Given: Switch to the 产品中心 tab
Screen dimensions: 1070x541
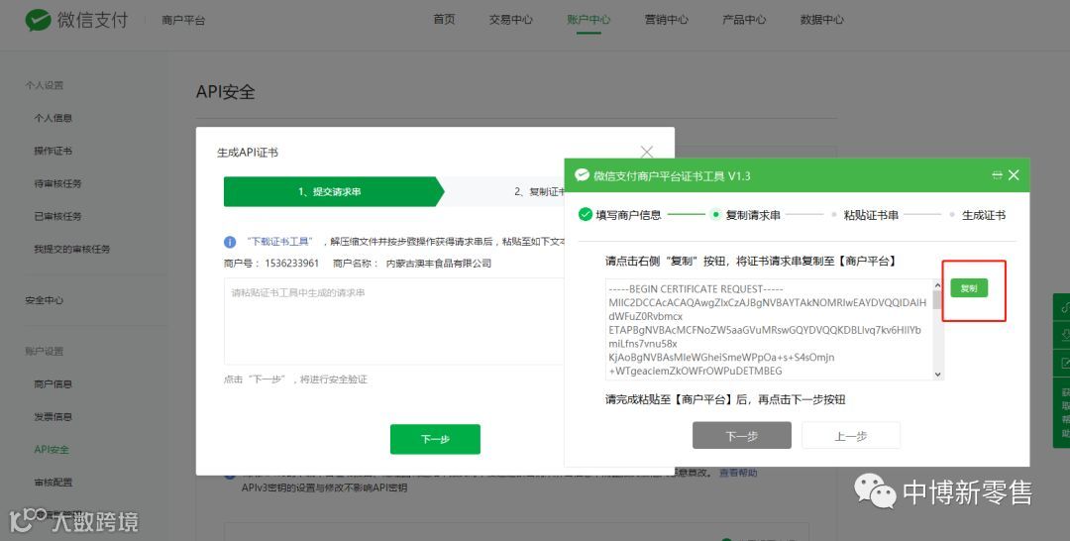Looking at the screenshot, I should click(744, 19).
